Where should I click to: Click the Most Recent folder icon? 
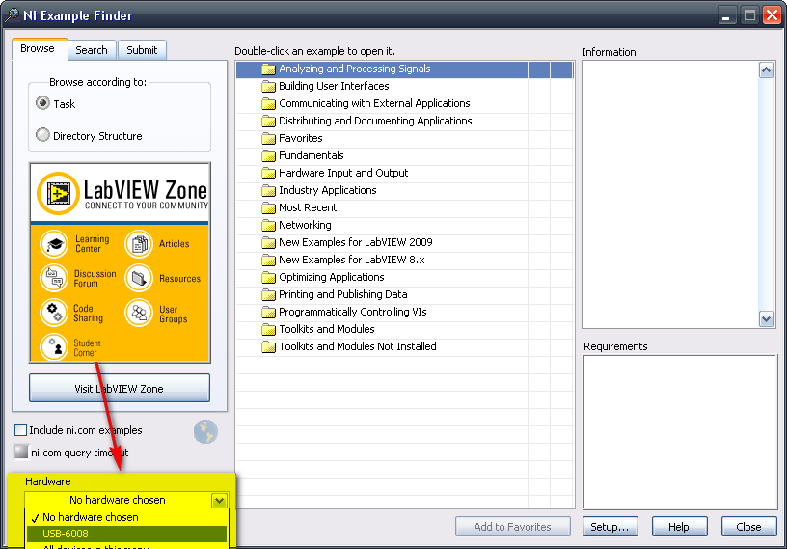[x=268, y=208]
